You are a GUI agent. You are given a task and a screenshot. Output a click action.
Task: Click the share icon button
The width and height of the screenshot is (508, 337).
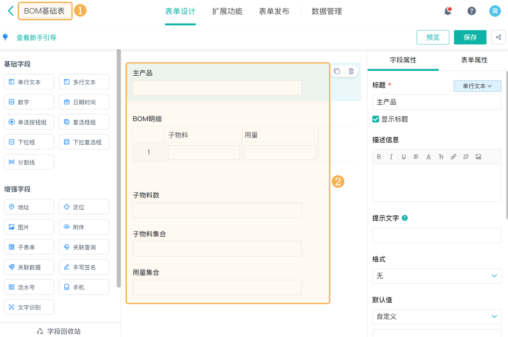coord(498,37)
